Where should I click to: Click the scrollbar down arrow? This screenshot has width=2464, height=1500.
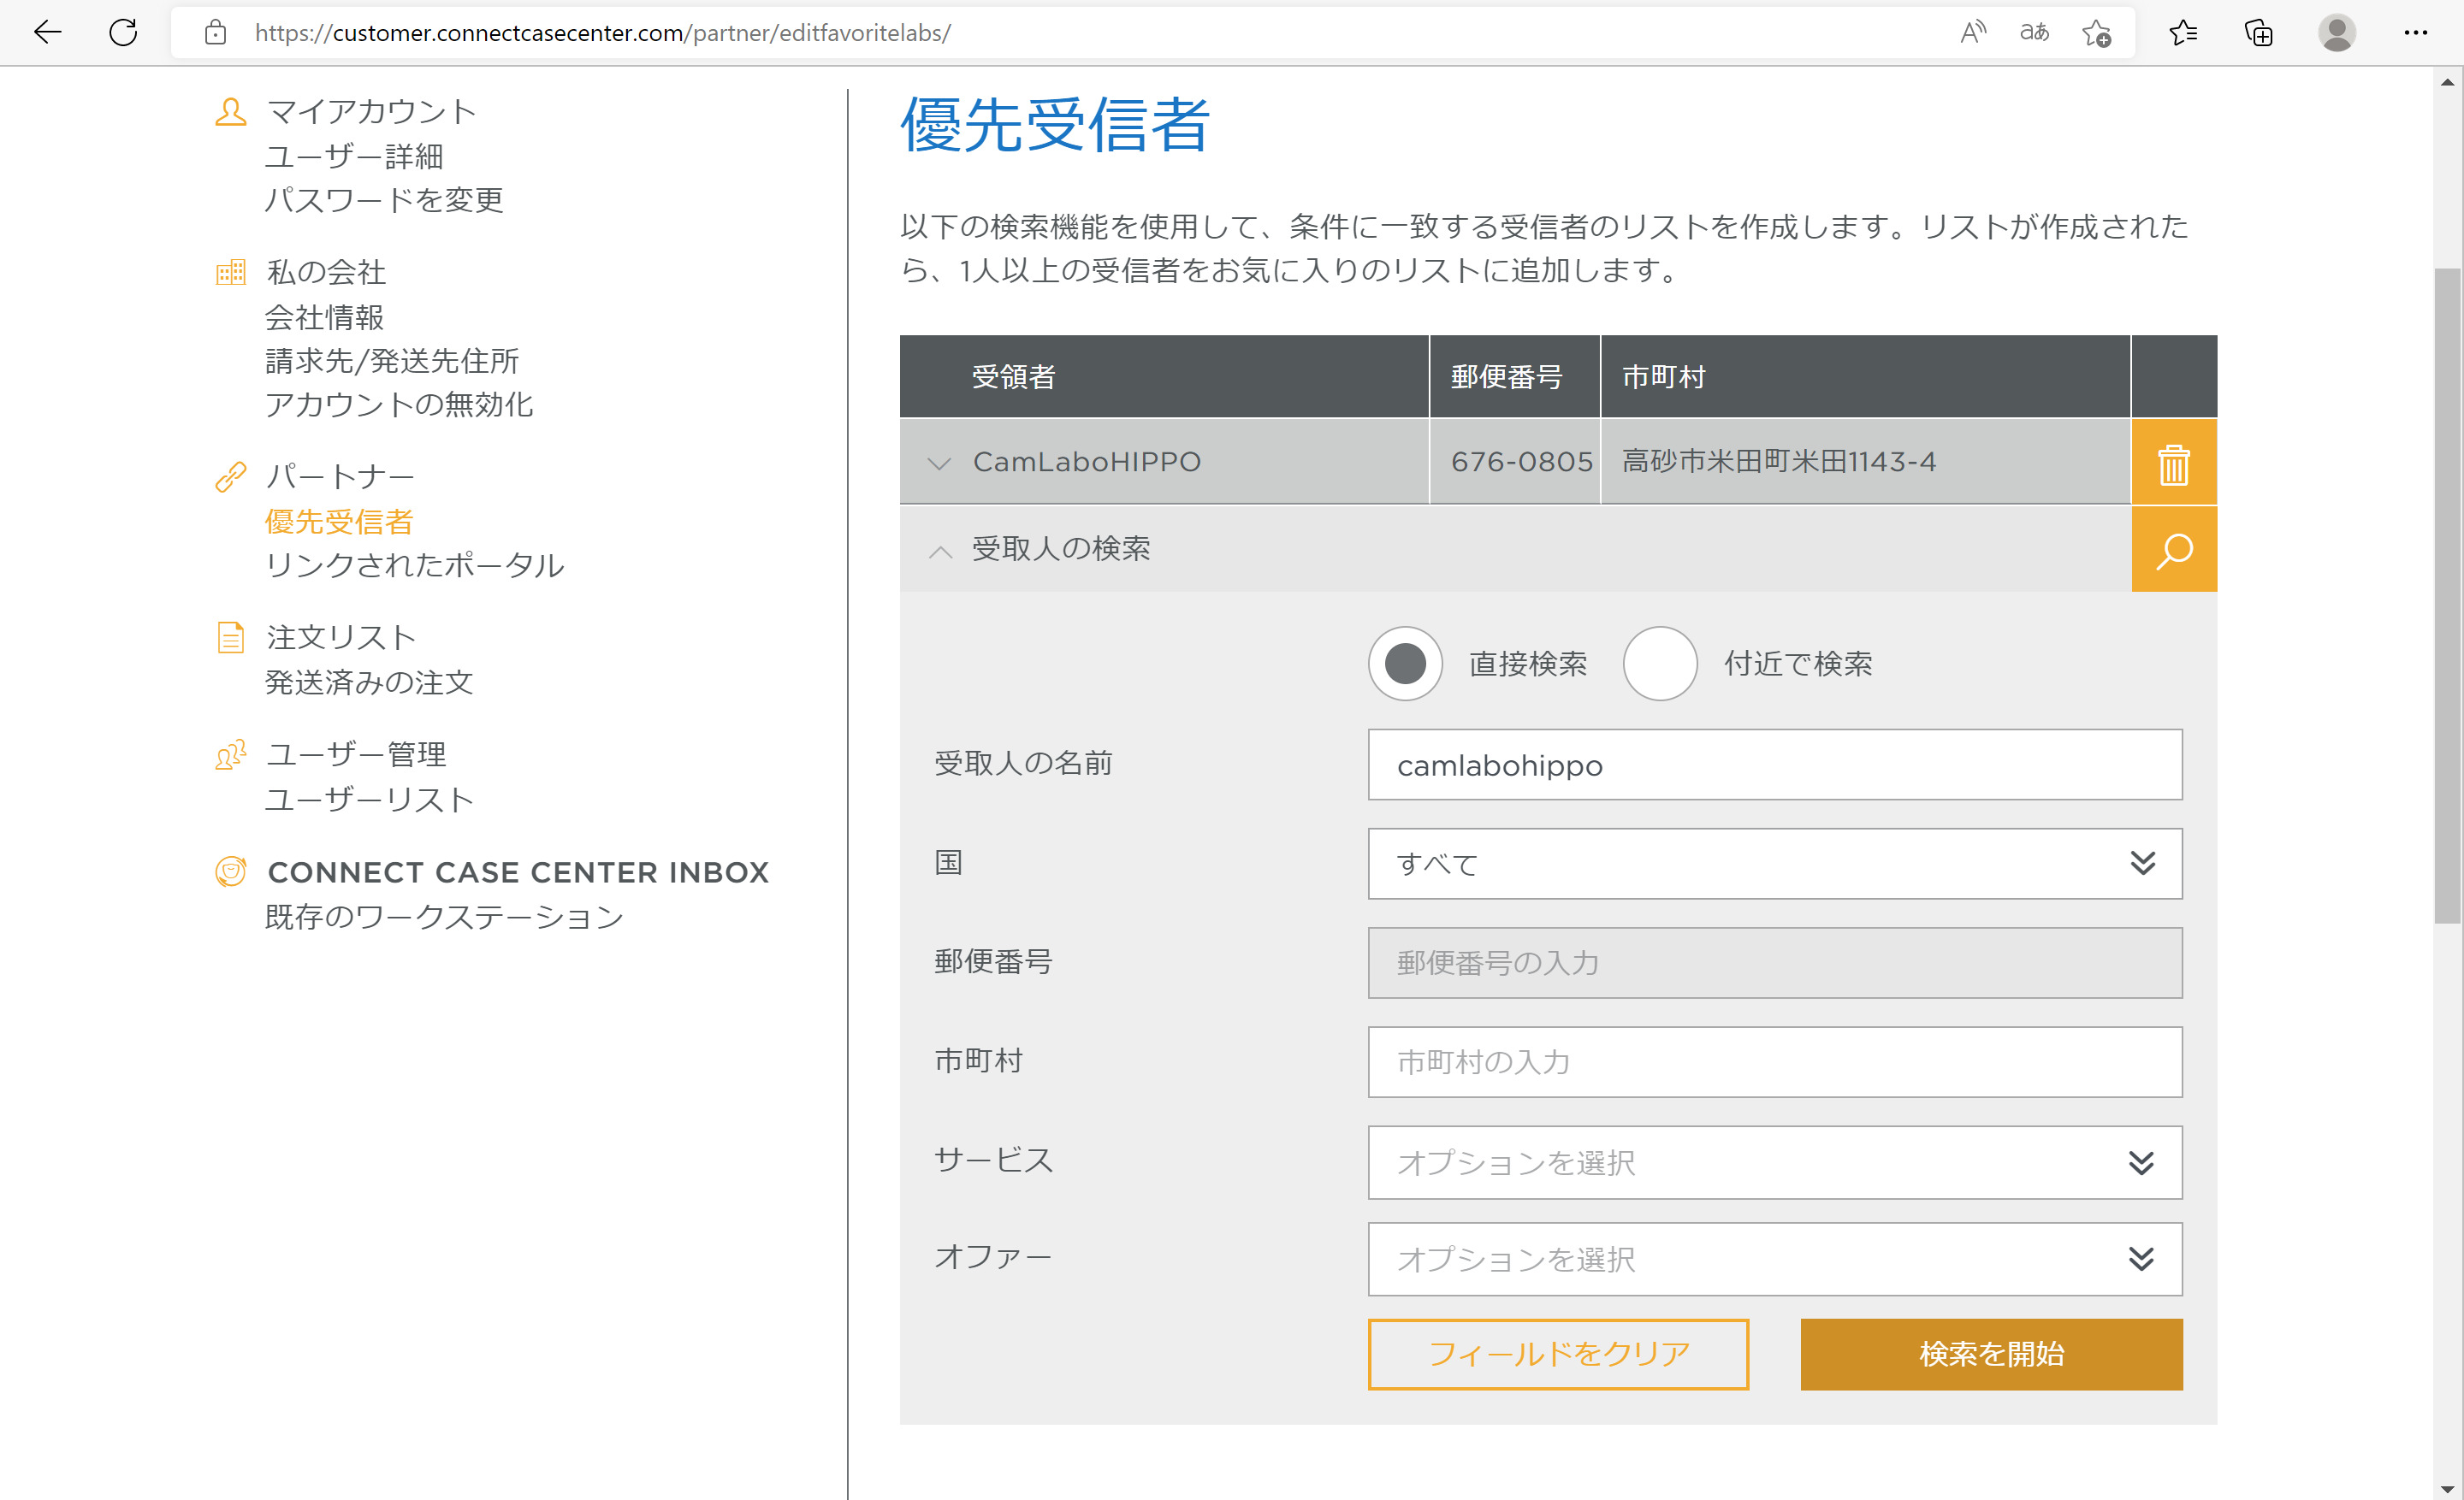click(x=2447, y=1488)
